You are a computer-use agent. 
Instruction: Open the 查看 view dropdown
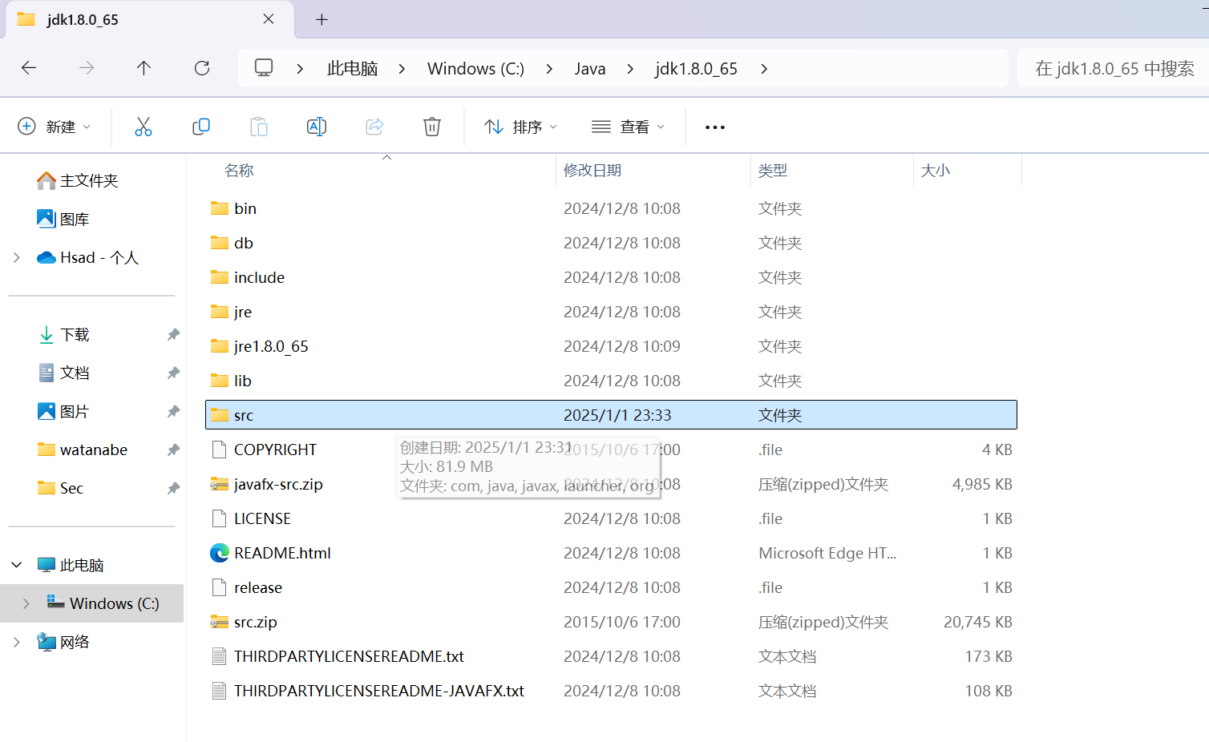628,127
